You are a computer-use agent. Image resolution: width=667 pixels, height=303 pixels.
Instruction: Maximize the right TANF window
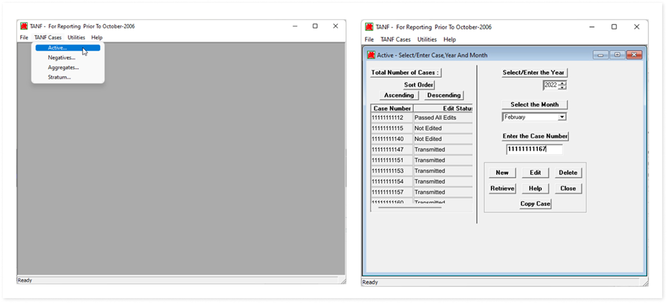[614, 27]
